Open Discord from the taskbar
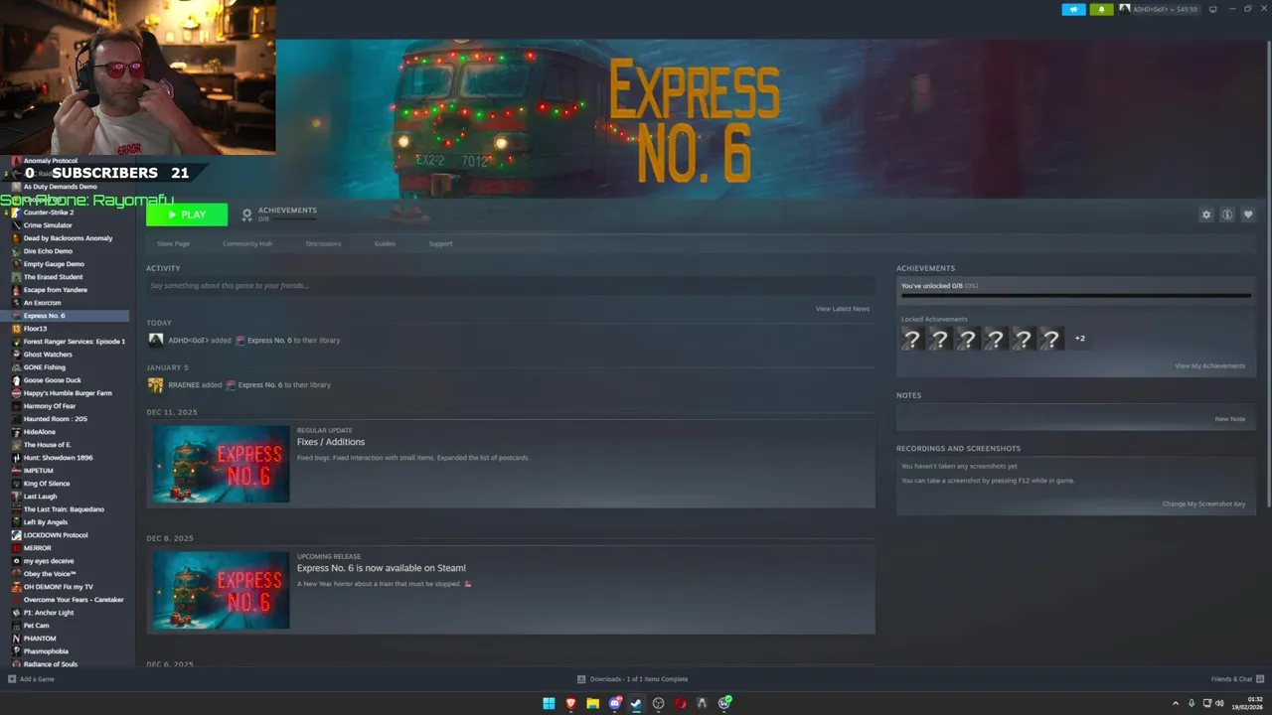Screen dimensions: 1272x715 tap(614, 703)
